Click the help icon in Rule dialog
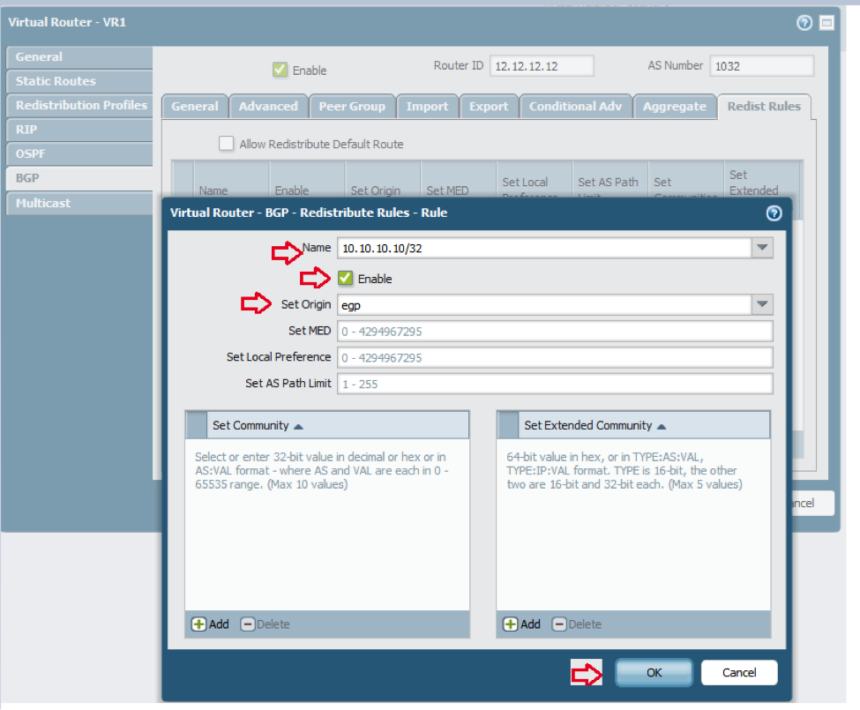 [774, 213]
